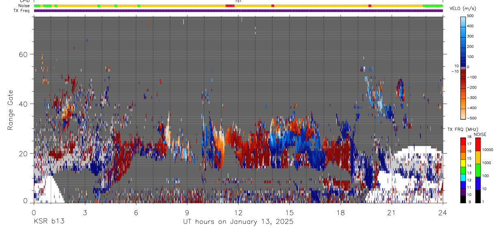Select the blue 10–100 NOISE colorbar segment
Viewport: 498px width, 230px height.
pos(477,183)
